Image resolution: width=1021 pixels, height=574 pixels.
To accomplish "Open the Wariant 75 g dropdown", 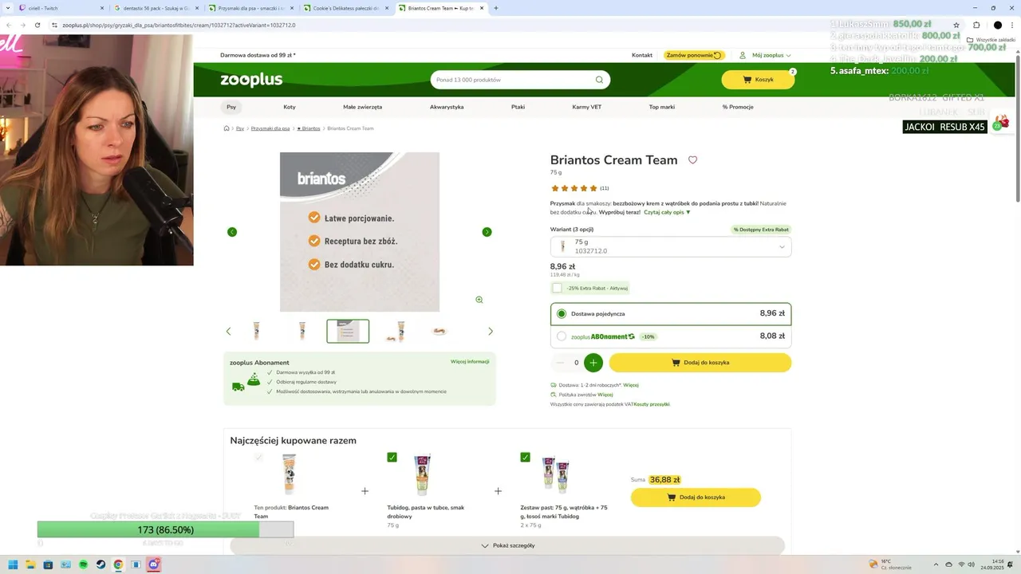I will (671, 246).
